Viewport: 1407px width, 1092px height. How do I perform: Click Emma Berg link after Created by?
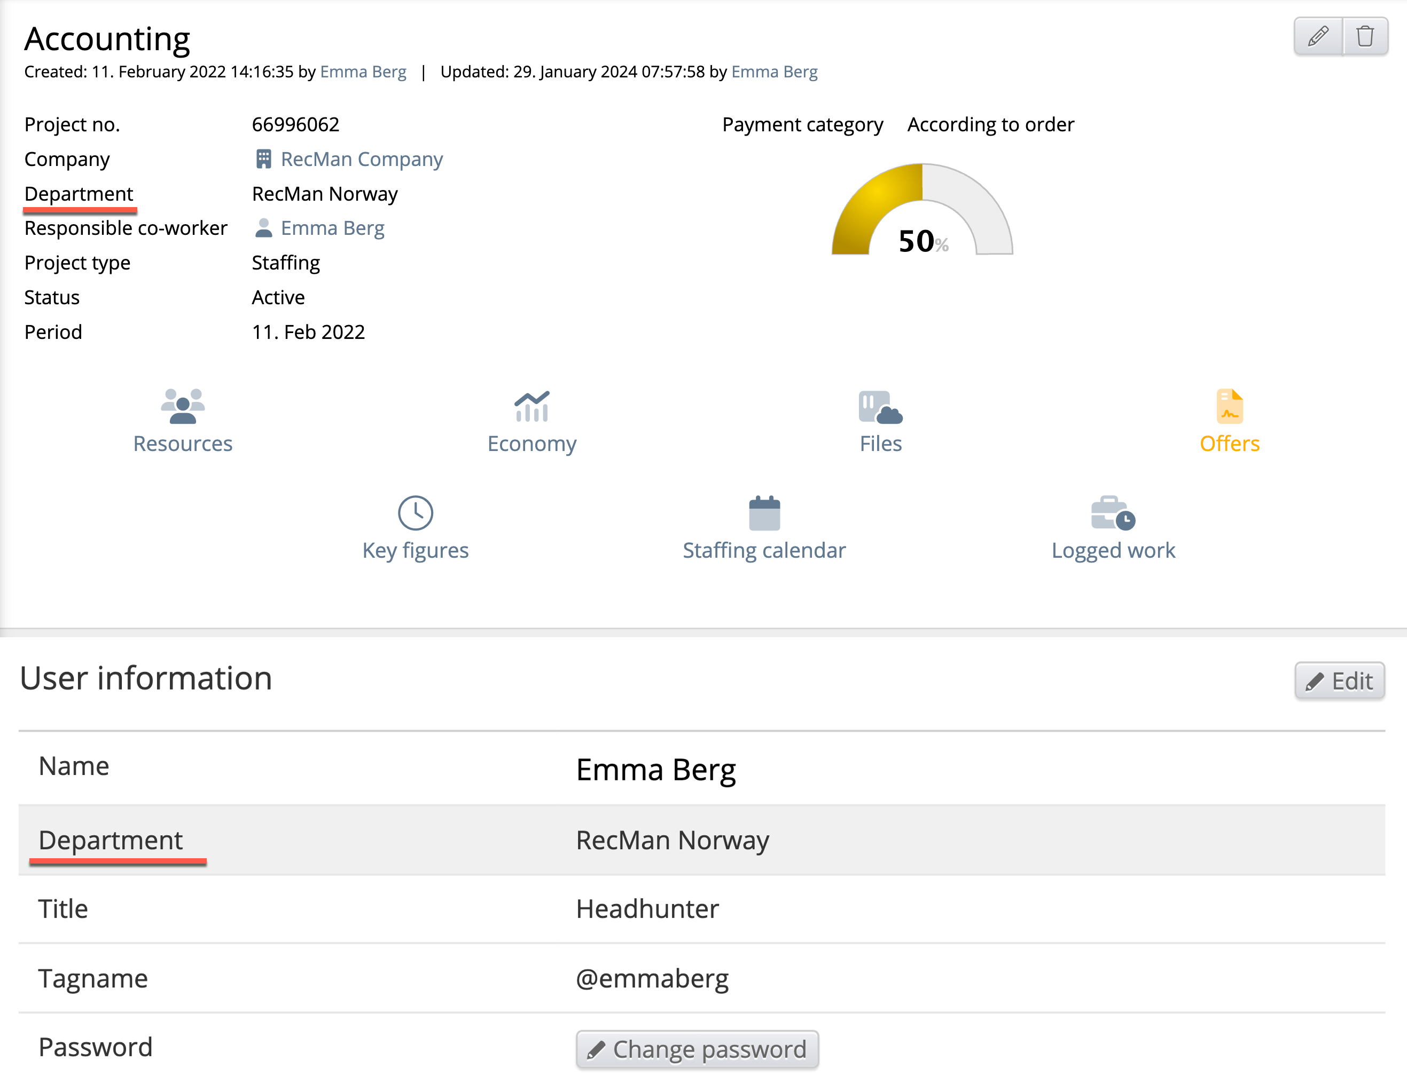pyautogui.click(x=363, y=72)
